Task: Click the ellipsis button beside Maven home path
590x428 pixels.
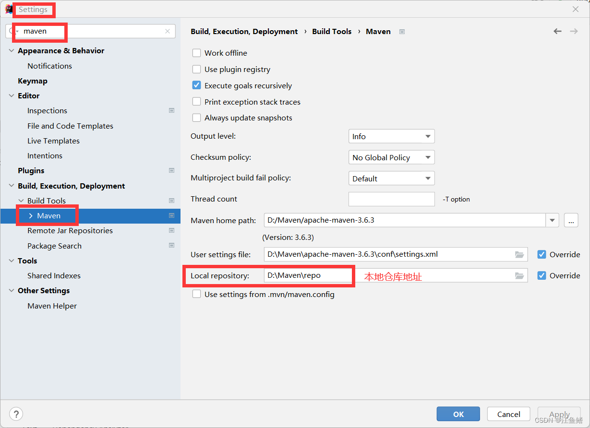Action: pos(571,220)
